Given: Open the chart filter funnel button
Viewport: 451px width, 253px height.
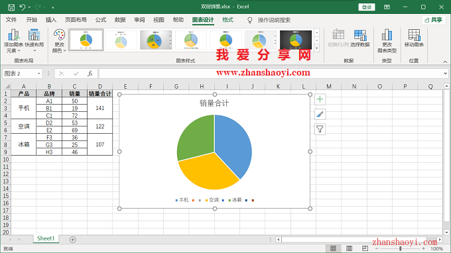Looking at the screenshot, I should [320, 129].
